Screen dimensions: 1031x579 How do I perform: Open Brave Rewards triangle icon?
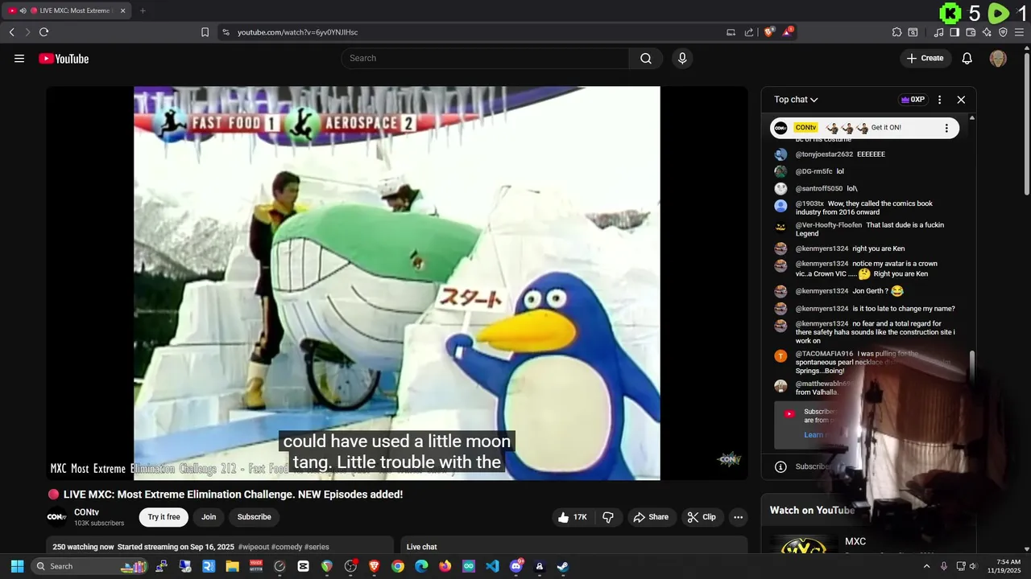(788, 32)
